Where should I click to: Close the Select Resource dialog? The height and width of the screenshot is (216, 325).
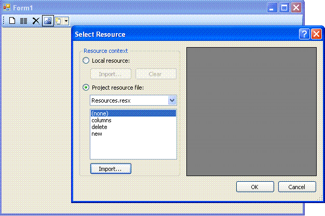tap(316, 34)
